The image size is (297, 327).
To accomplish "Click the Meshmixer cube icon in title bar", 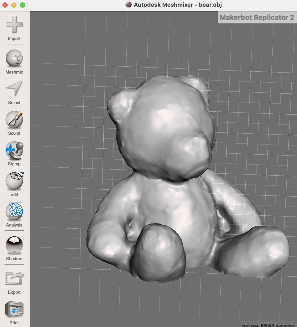I will pyautogui.click(x=128, y=5).
